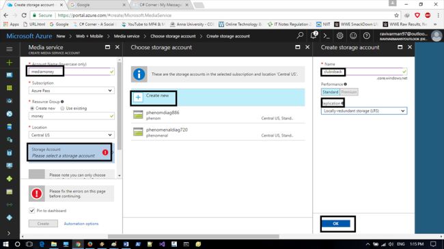
Task: Click the storage account Name input field
Action: (364, 72)
